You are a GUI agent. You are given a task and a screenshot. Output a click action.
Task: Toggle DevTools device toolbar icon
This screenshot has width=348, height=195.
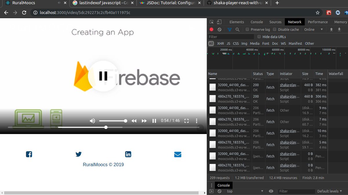(x=219, y=22)
